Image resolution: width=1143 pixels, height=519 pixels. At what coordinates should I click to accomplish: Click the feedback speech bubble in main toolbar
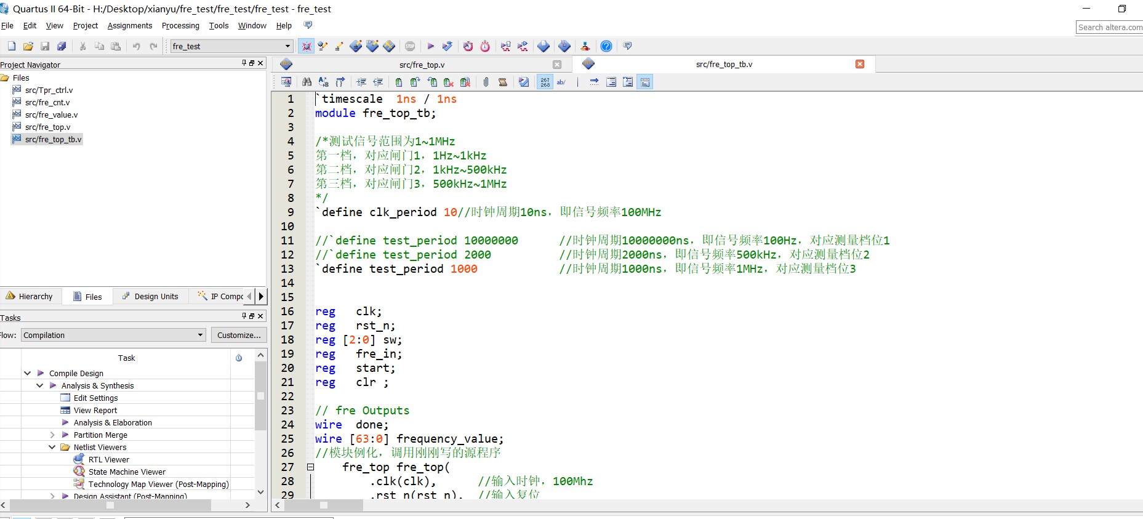pyautogui.click(x=627, y=46)
